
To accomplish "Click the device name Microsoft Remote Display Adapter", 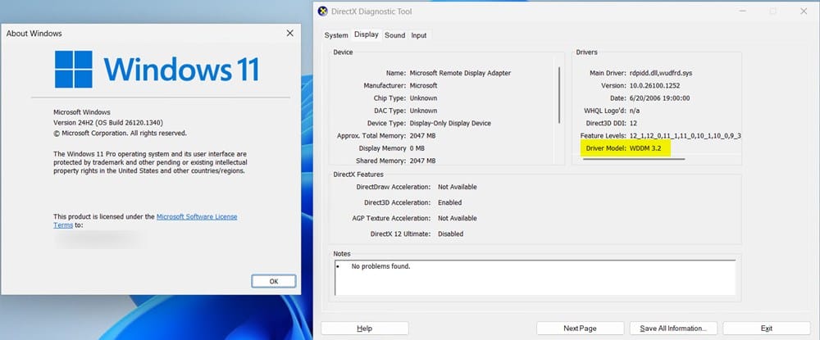I will coord(460,73).
